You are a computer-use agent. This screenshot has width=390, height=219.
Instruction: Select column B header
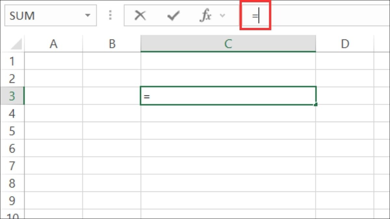112,44
